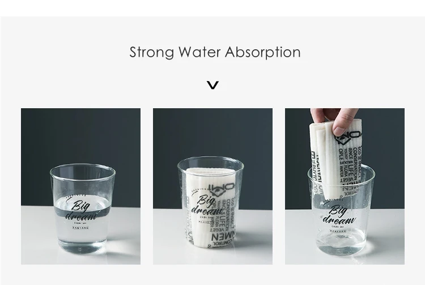
Task: Click Big dream script on the cloth-stuffed glass
Action: click(x=206, y=206)
